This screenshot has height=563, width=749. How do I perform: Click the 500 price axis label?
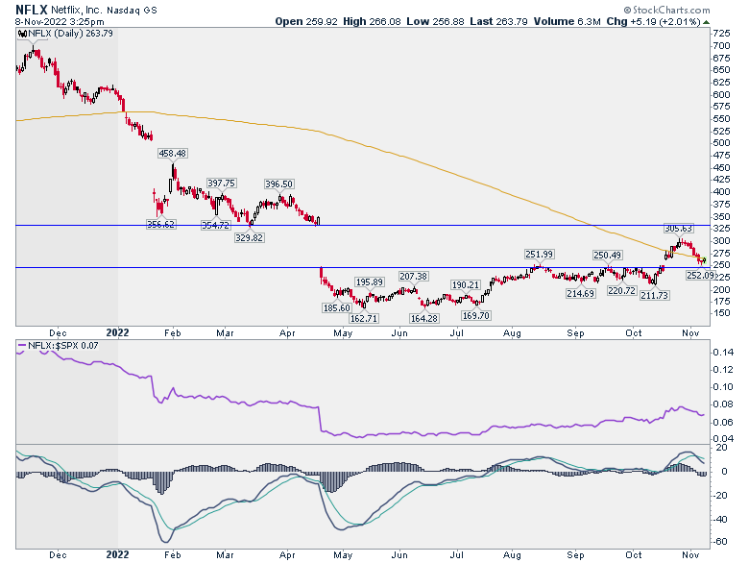coord(721,143)
